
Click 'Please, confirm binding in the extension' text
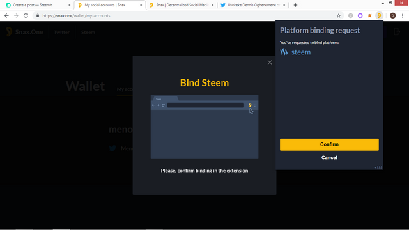(x=204, y=171)
